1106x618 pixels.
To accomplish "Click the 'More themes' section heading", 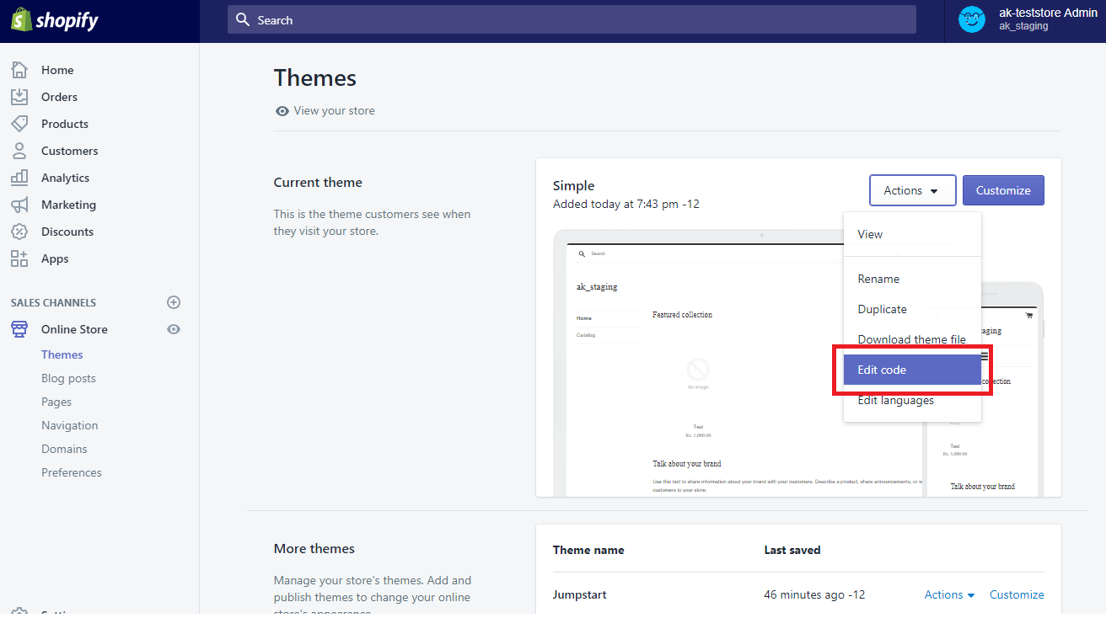I will point(314,549).
